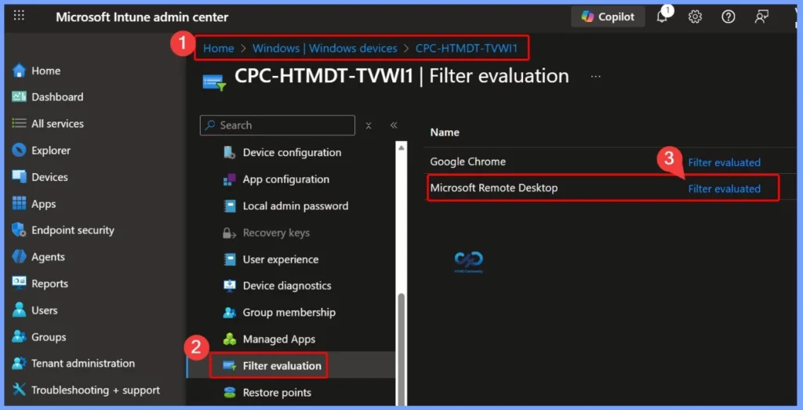803x410 pixels.
Task: Click the CPC-HTMDT-TVWI1 breadcrumb link
Action: (467, 48)
